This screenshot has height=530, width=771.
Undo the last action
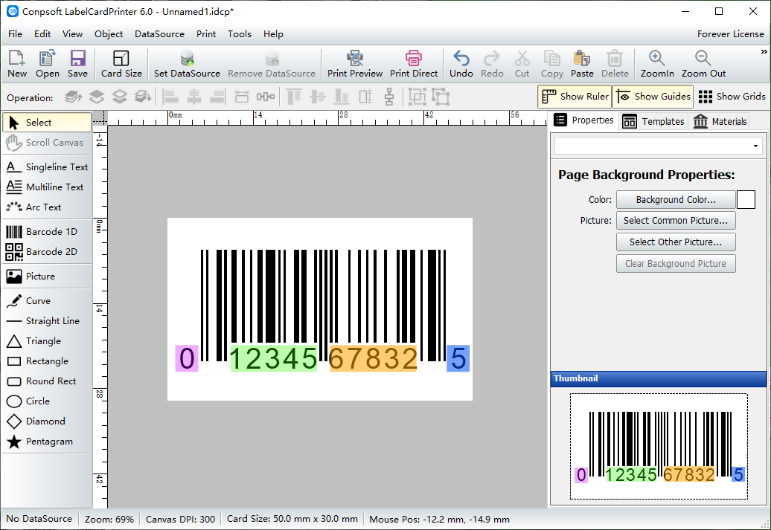[x=461, y=64]
